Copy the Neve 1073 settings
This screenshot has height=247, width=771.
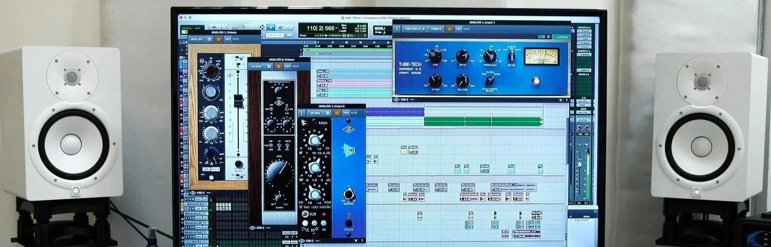[x=228, y=39]
